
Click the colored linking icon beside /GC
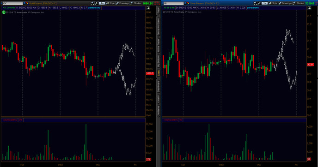[27, 3]
